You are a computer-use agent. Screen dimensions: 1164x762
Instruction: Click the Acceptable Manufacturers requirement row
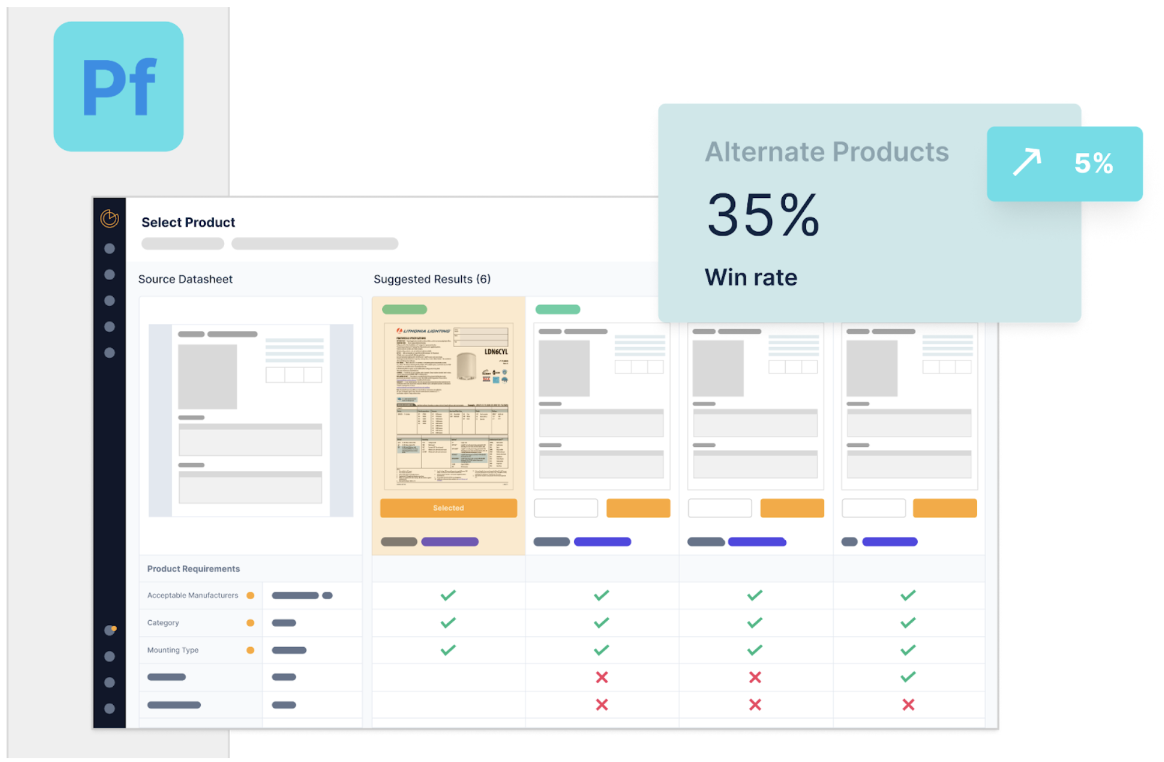click(x=193, y=596)
